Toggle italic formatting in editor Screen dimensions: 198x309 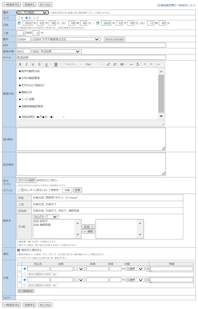click(x=26, y=64)
